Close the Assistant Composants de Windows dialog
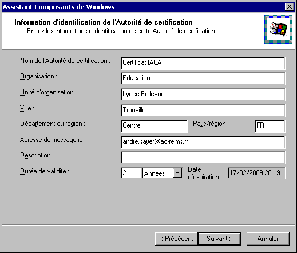 coord(290,7)
